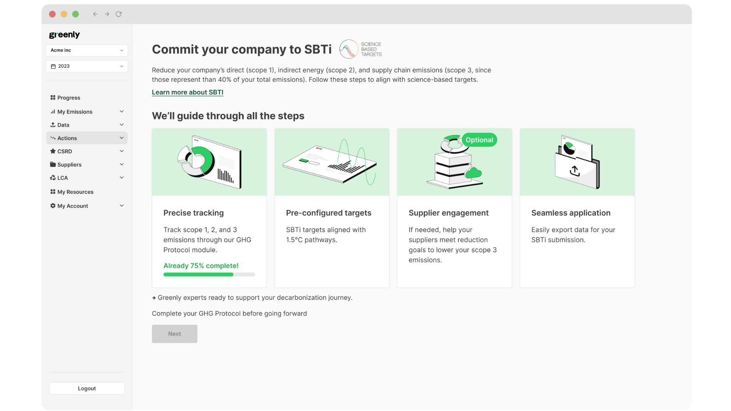Click the CSRD label in the sidebar

65,151
